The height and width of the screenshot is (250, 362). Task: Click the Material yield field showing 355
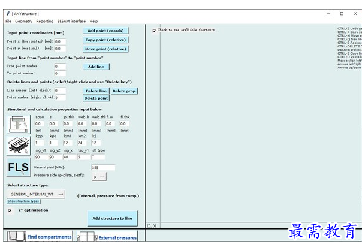pyautogui.click(x=103, y=168)
